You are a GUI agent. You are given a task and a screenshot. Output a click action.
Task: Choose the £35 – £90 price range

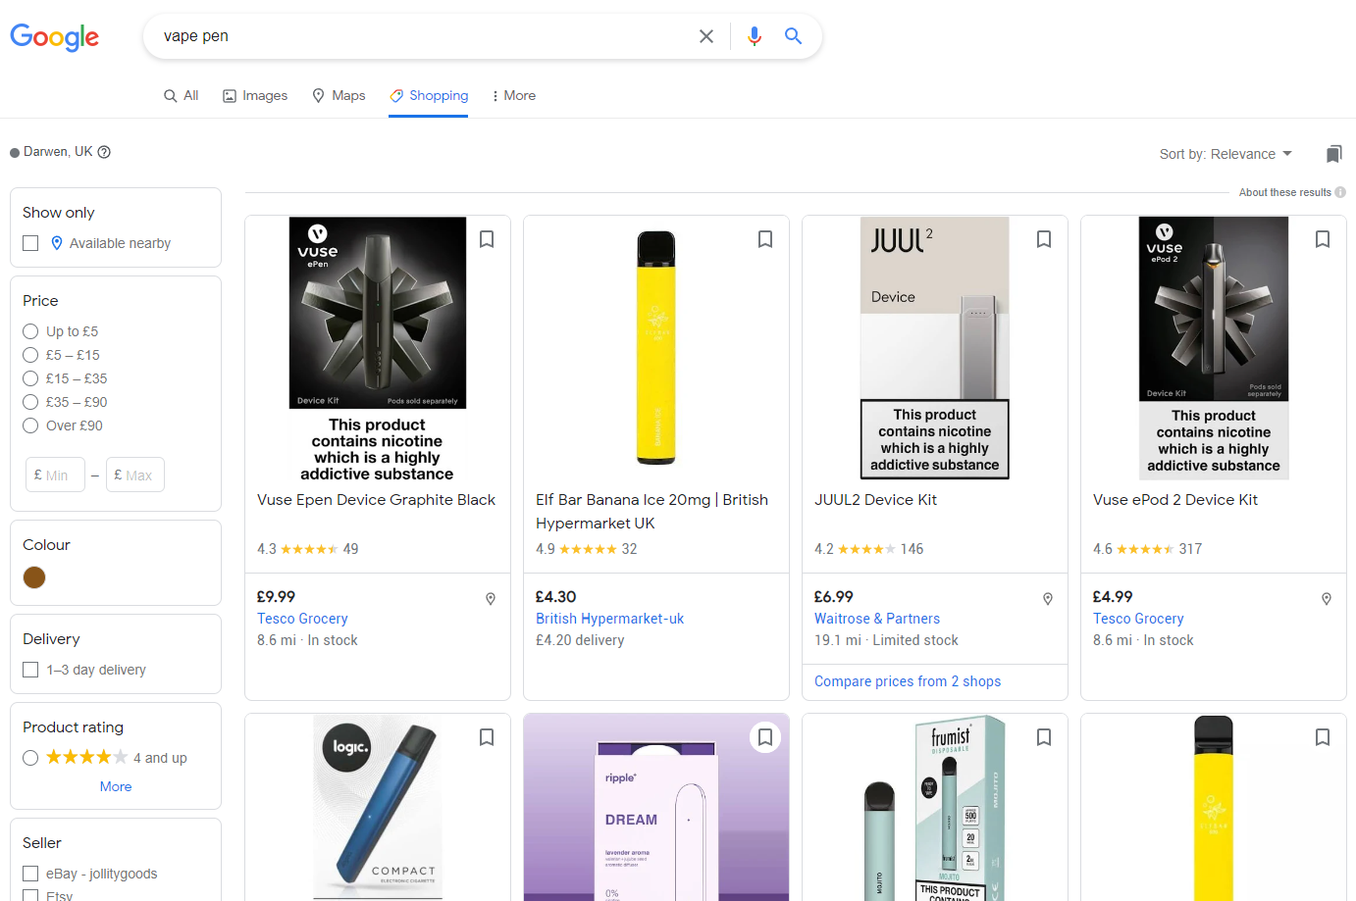[x=30, y=402]
